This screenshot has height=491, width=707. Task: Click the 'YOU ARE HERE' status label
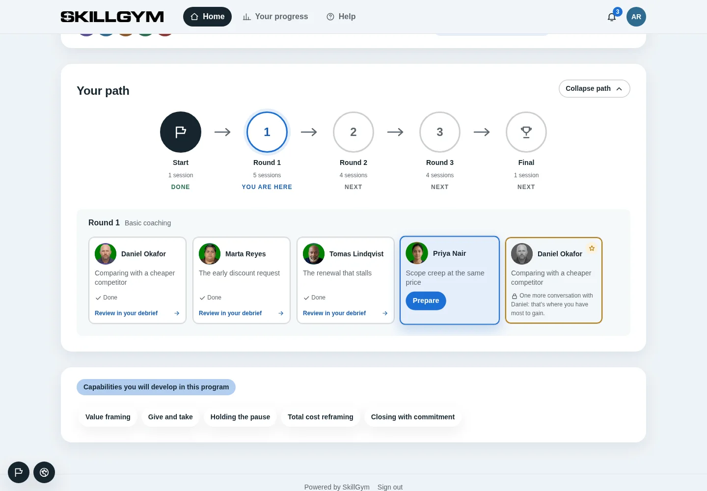[x=267, y=187]
